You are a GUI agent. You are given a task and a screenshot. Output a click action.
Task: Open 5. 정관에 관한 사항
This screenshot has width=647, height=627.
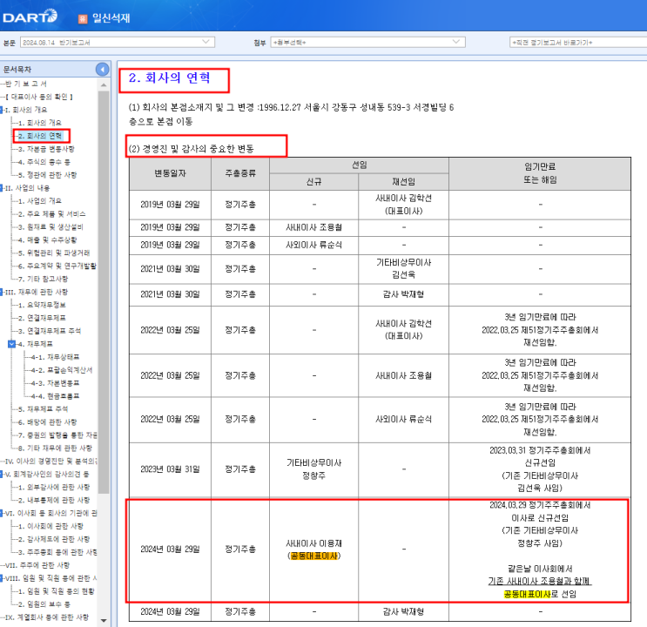click(47, 175)
